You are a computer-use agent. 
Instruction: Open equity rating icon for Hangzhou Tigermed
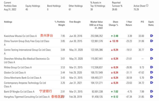(151, 96)
